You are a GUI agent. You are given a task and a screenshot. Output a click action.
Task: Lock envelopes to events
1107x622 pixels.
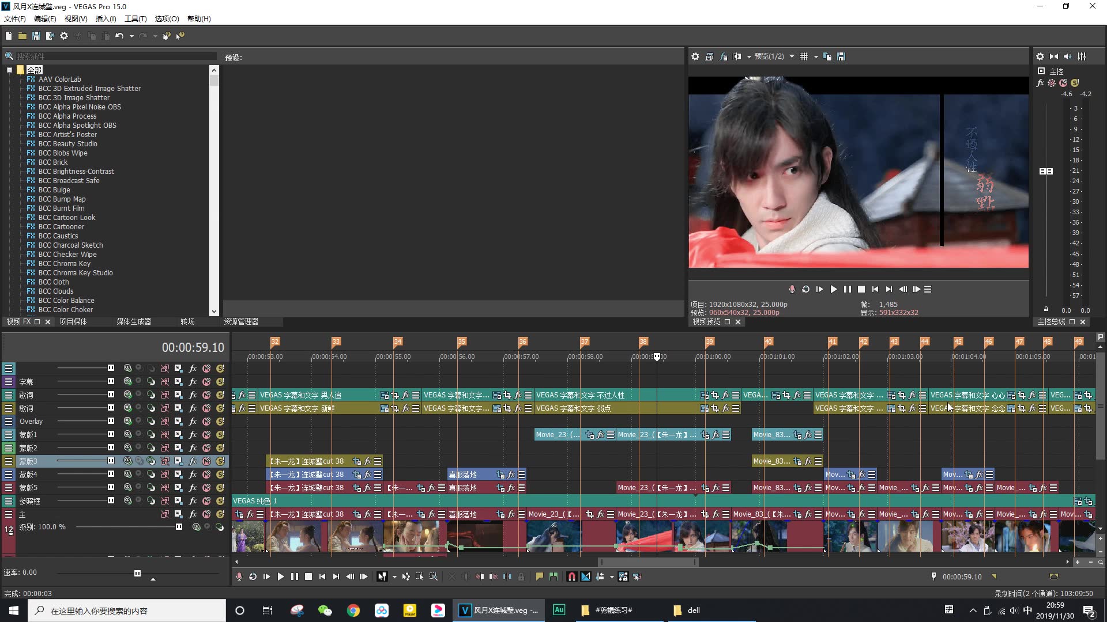pyautogui.click(x=623, y=577)
